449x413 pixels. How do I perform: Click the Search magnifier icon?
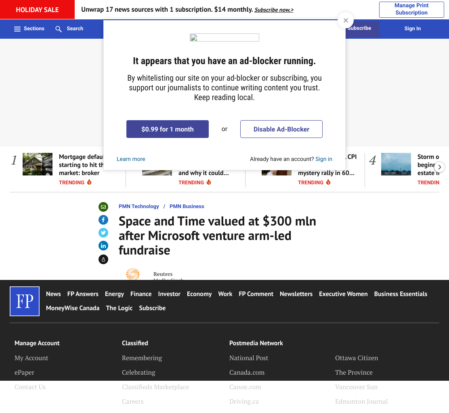pos(59,29)
